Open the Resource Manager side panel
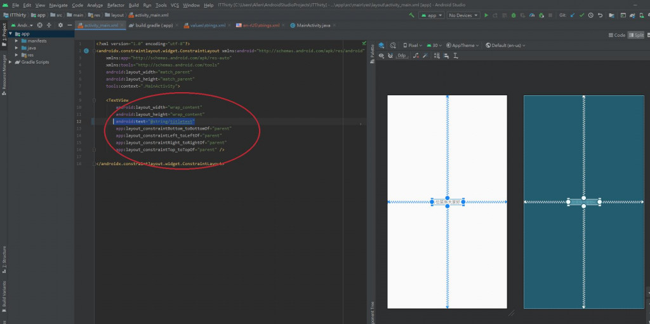The height and width of the screenshot is (324, 650). click(x=3, y=72)
